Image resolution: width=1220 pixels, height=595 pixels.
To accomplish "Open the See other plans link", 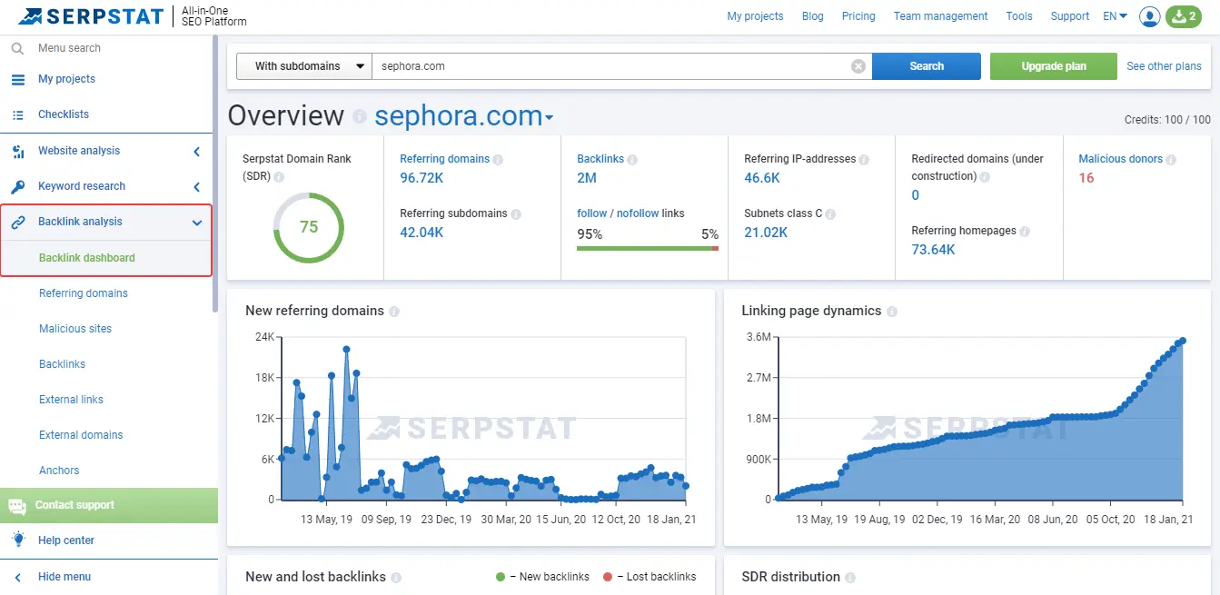I will (x=1164, y=66).
